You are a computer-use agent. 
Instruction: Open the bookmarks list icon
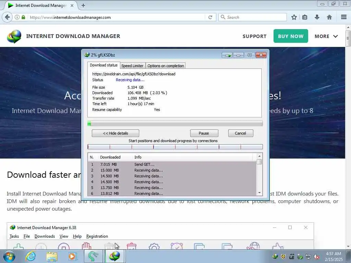(x=305, y=17)
